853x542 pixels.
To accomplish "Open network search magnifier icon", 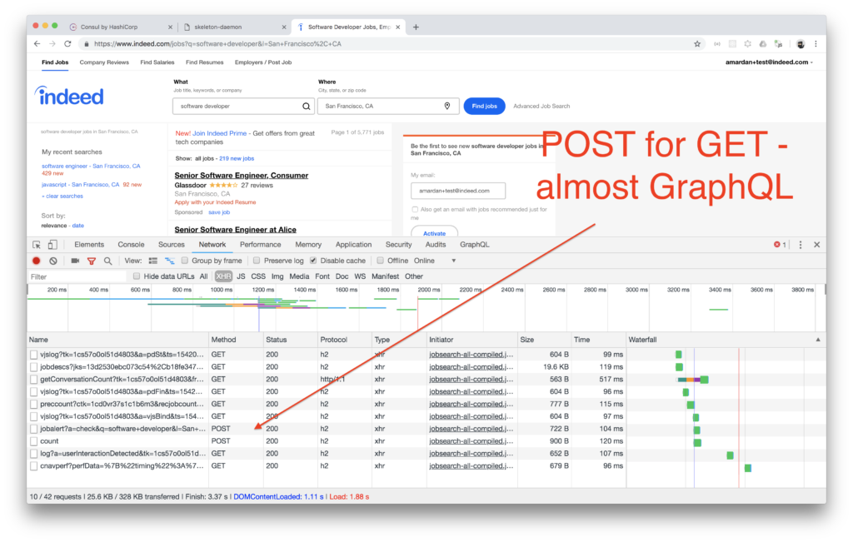I will pos(107,261).
